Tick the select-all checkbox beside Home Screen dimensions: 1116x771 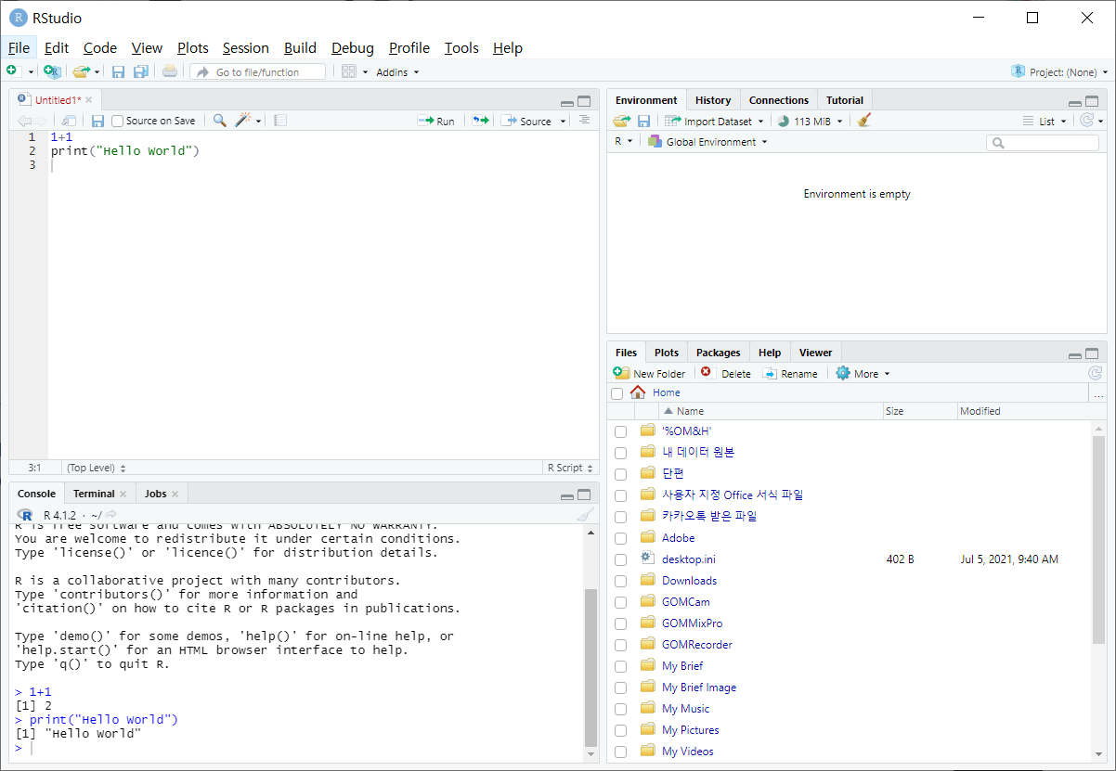pos(617,393)
